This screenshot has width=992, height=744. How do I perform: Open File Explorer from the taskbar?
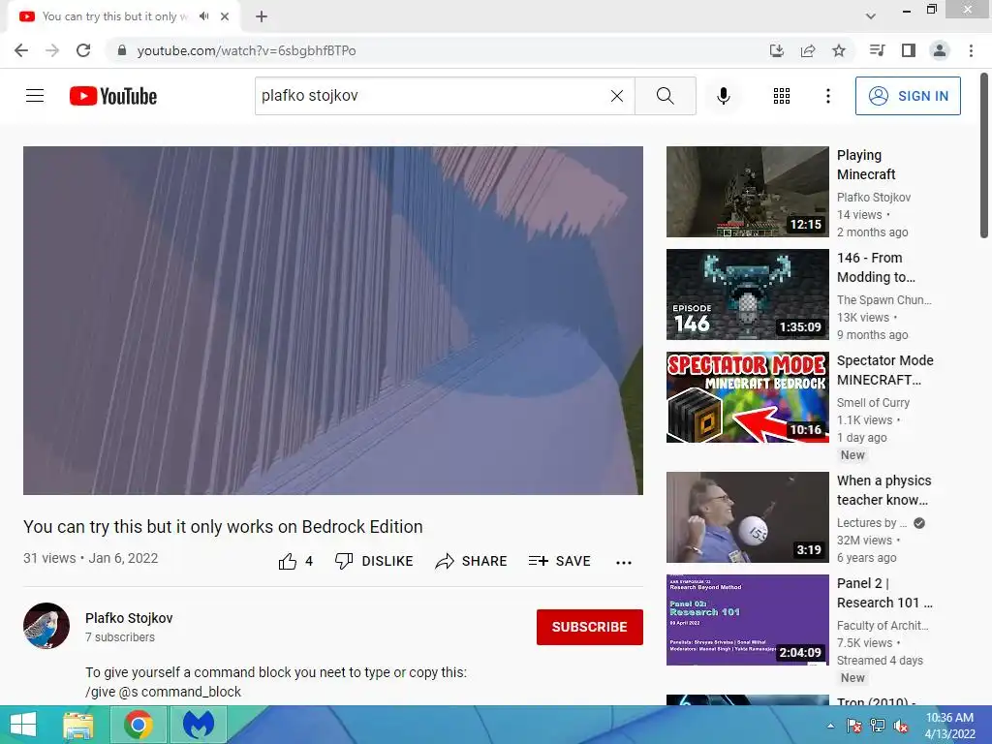click(78, 725)
